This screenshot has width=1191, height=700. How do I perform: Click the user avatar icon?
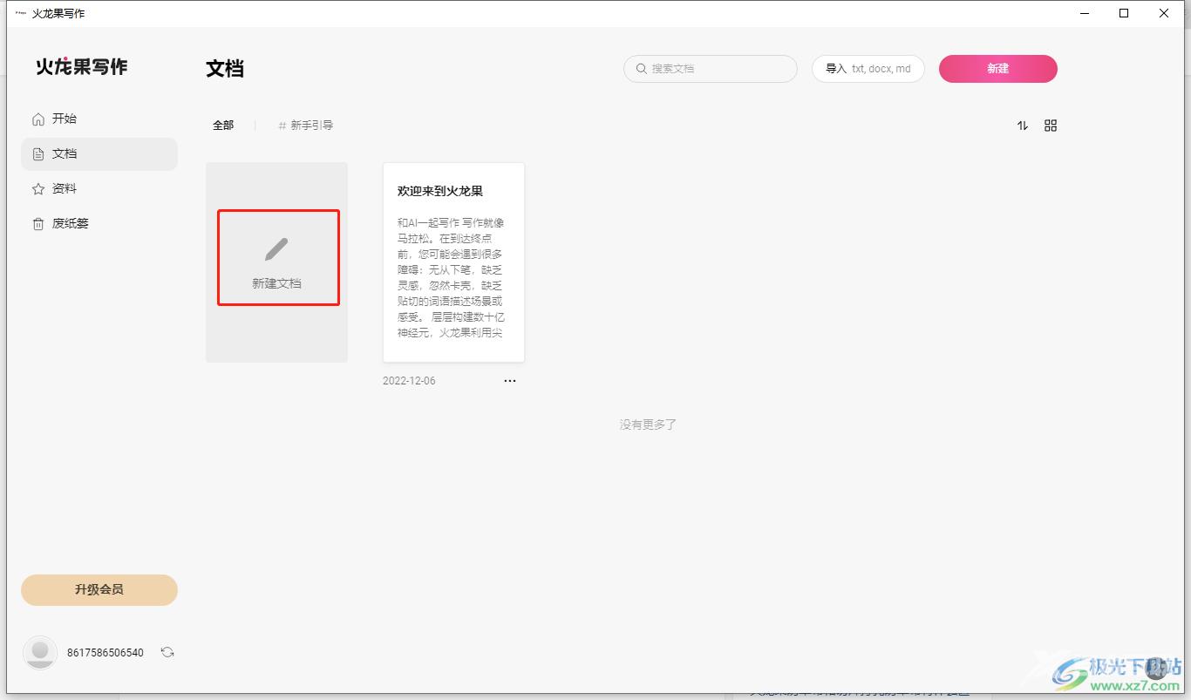(40, 652)
